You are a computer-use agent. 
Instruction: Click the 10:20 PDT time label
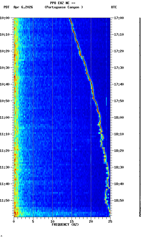5,51
